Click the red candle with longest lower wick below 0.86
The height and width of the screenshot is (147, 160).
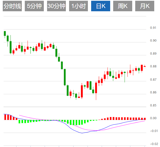(96, 88)
